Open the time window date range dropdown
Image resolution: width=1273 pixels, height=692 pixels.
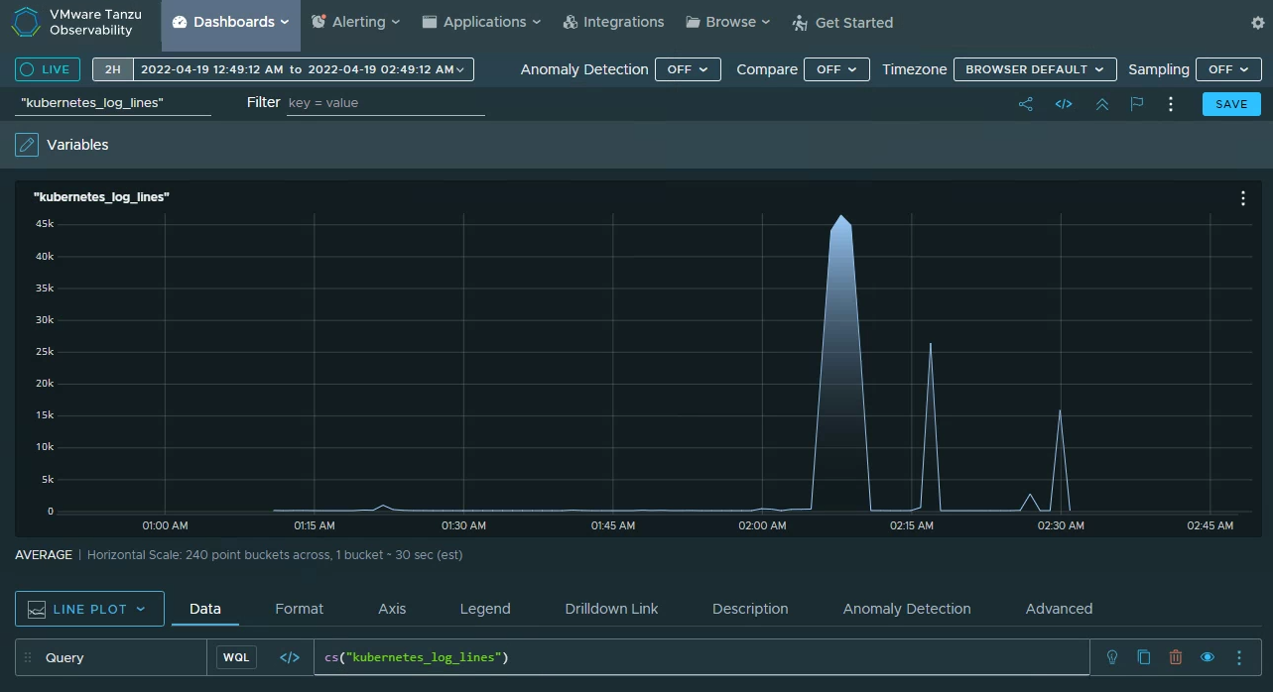click(x=304, y=69)
